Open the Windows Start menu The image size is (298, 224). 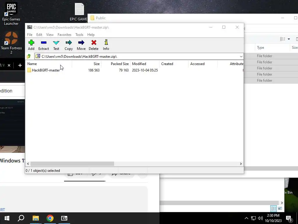[7, 218]
